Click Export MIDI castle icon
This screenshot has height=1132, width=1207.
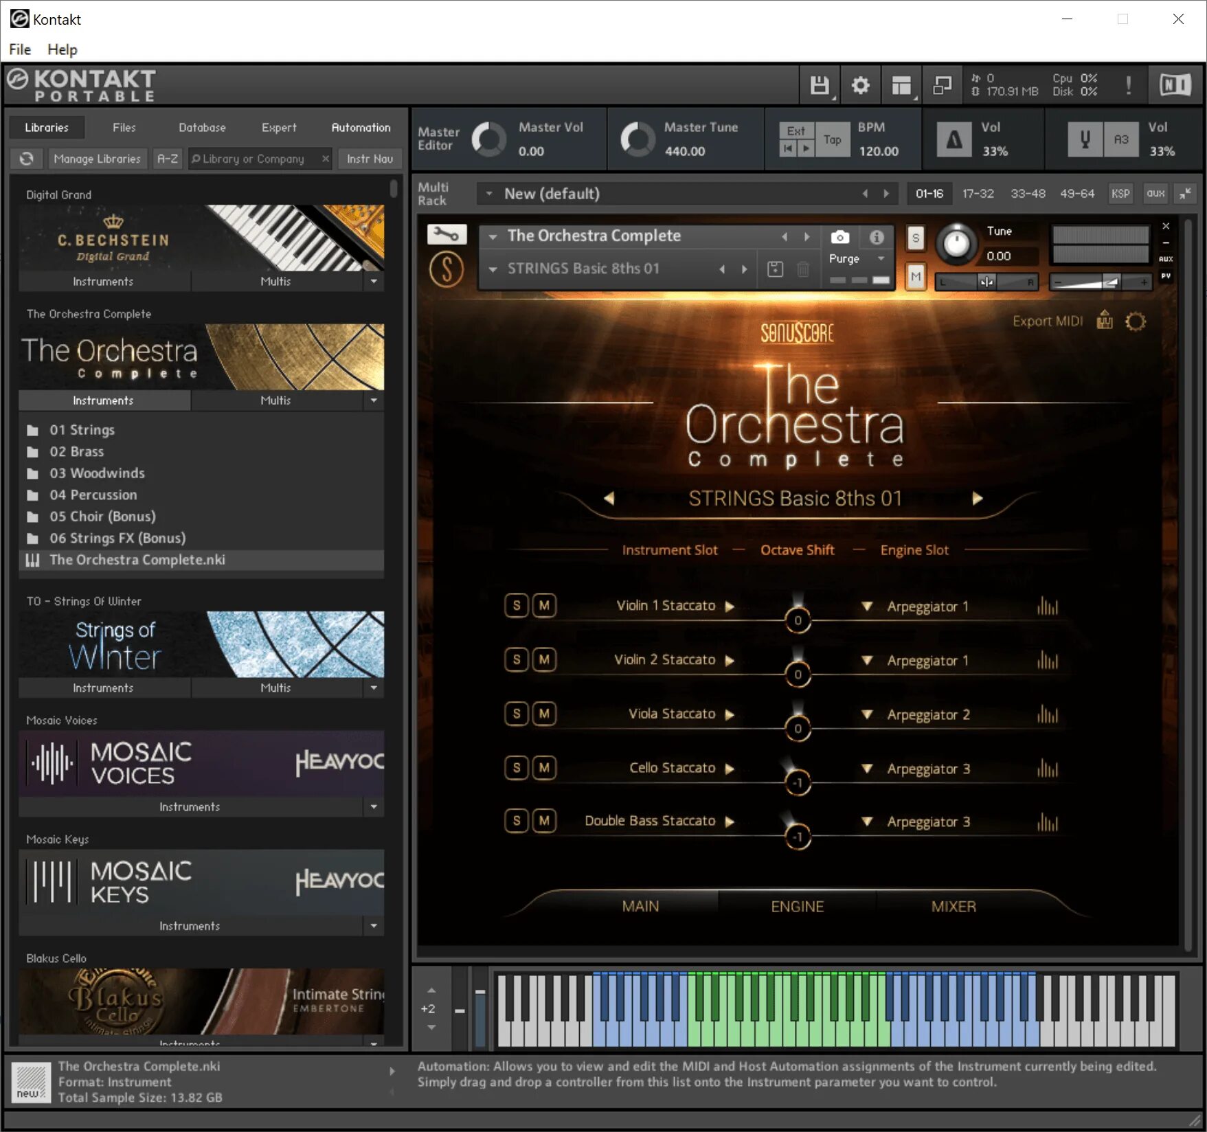[x=1105, y=320]
